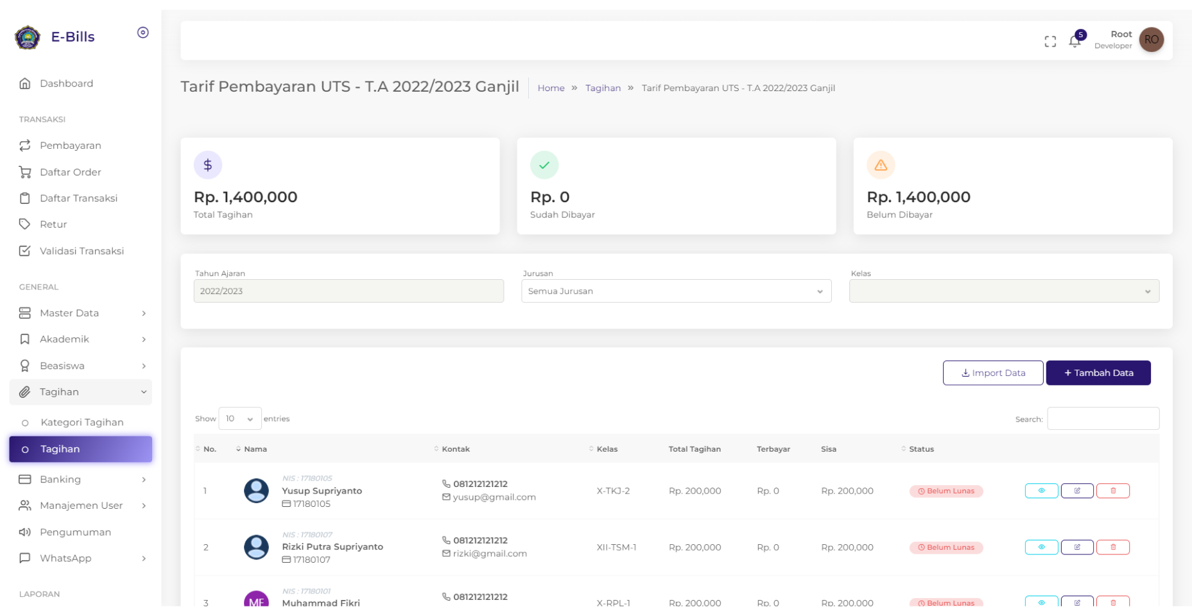Open the Jurusan dropdown

(676, 291)
